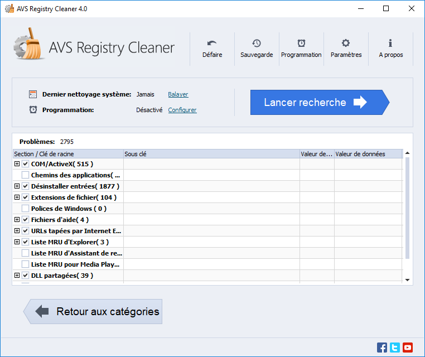Expand the COM/ActiveX( 515 ) node
The width and height of the screenshot is (425, 357).
tap(17, 164)
